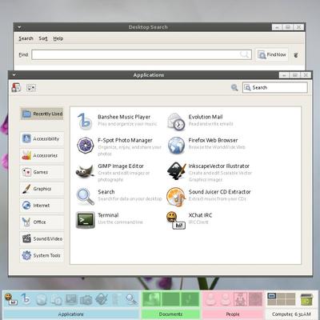320x320 pixels.
Task: Select the Recently Used category
Action: click(x=42, y=114)
